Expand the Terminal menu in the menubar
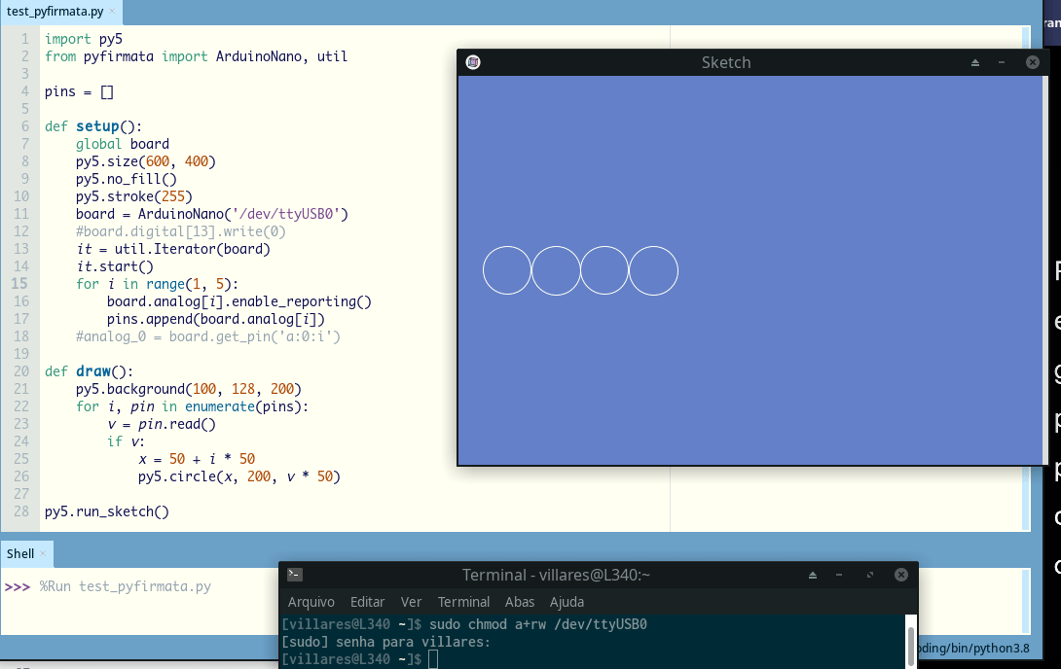The width and height of the screenshot is (1061, 669). pos(463,602)
